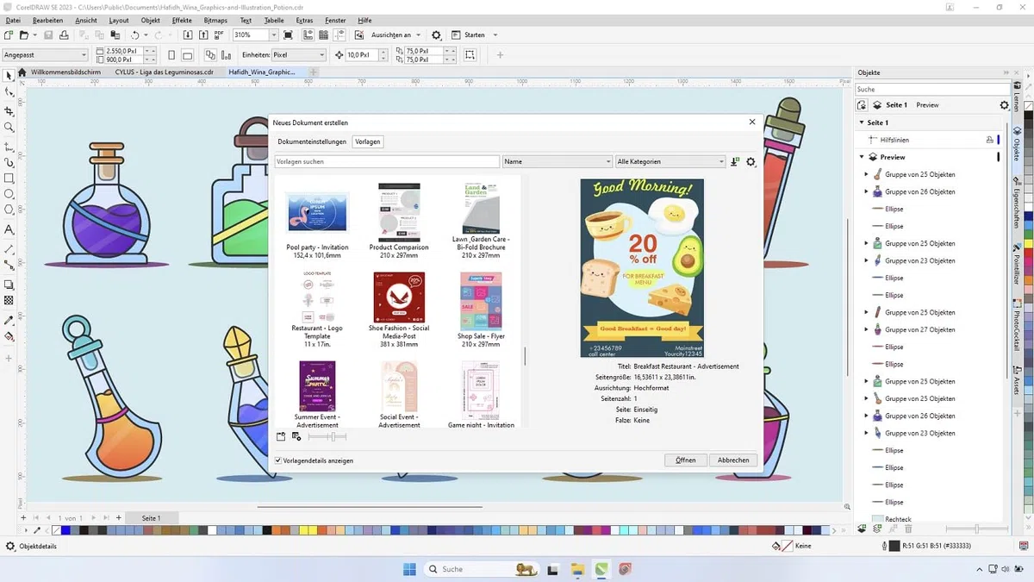Viewport: 1034px width, 582px height.
Task: Click the Öffnen button
Action: point(686,460)
